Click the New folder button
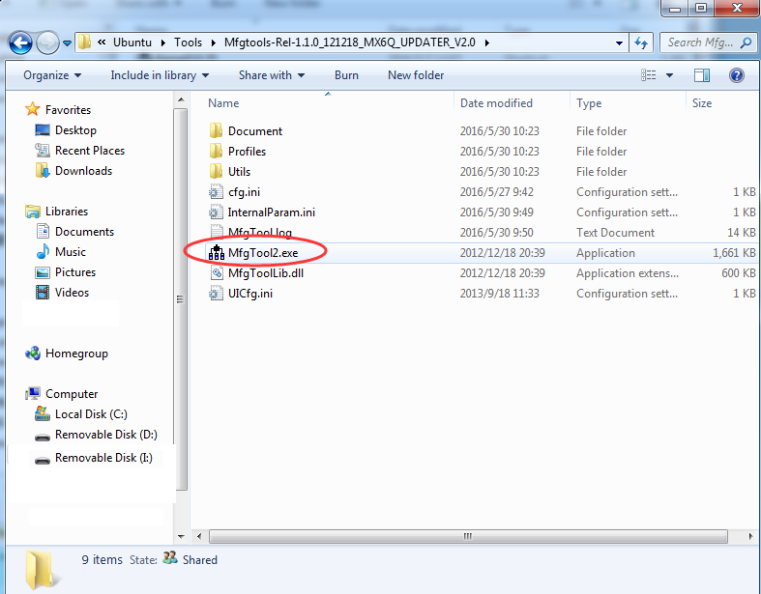 [x=416, y=75]
